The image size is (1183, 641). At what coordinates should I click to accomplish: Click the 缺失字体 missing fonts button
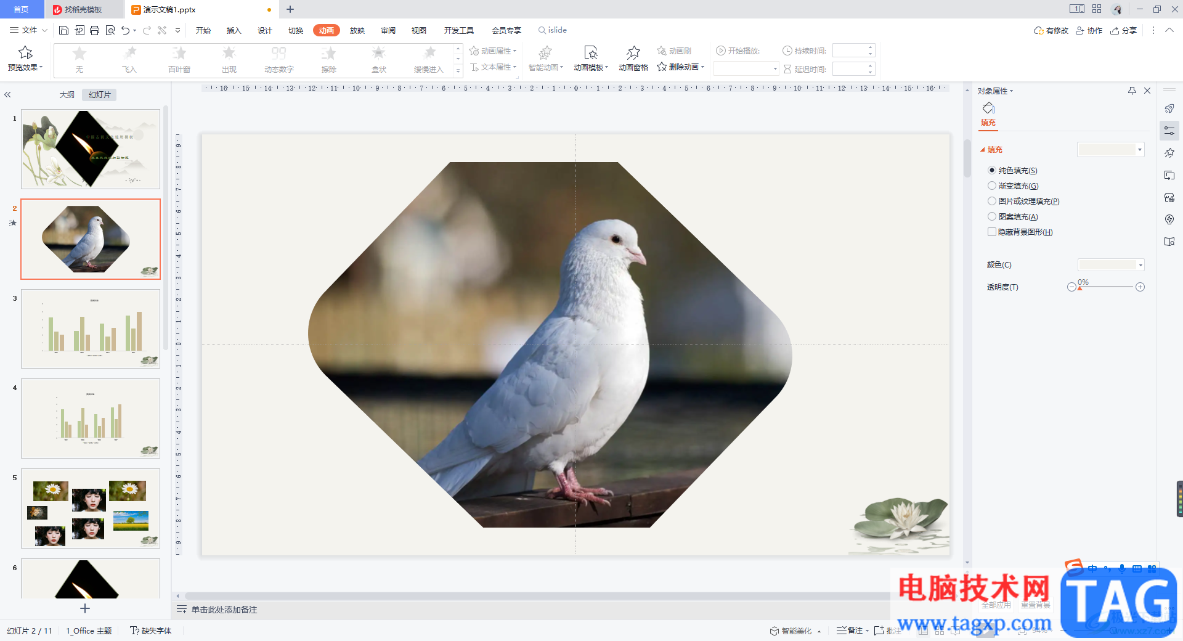point(151,631)
